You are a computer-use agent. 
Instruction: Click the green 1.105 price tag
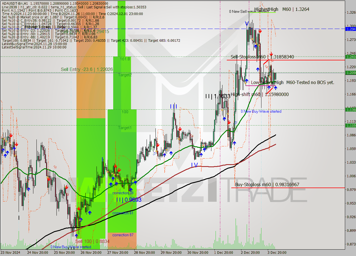350,125
